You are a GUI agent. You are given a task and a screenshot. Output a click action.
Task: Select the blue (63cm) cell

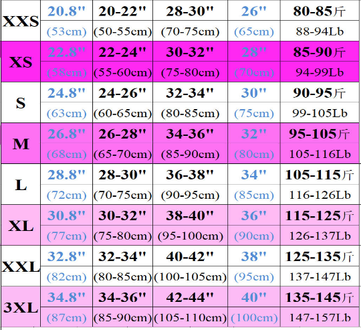click(x=67, y=113)
